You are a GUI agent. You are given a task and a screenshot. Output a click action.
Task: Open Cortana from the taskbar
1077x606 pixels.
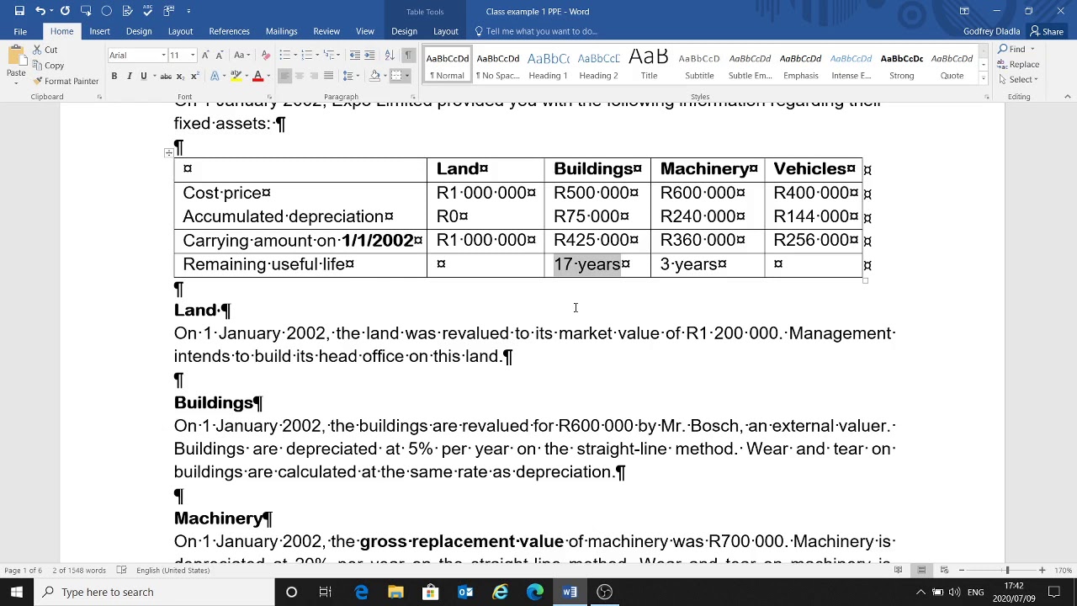pyautogui.click(x=291, y=592)
